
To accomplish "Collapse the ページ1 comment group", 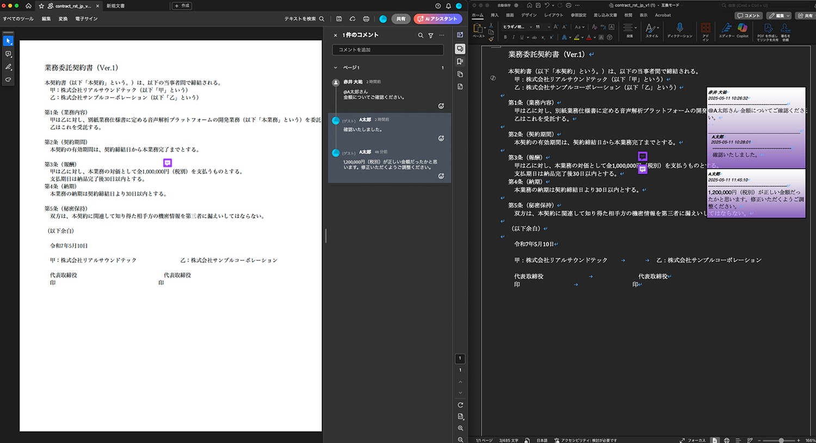I will (335, 67).
